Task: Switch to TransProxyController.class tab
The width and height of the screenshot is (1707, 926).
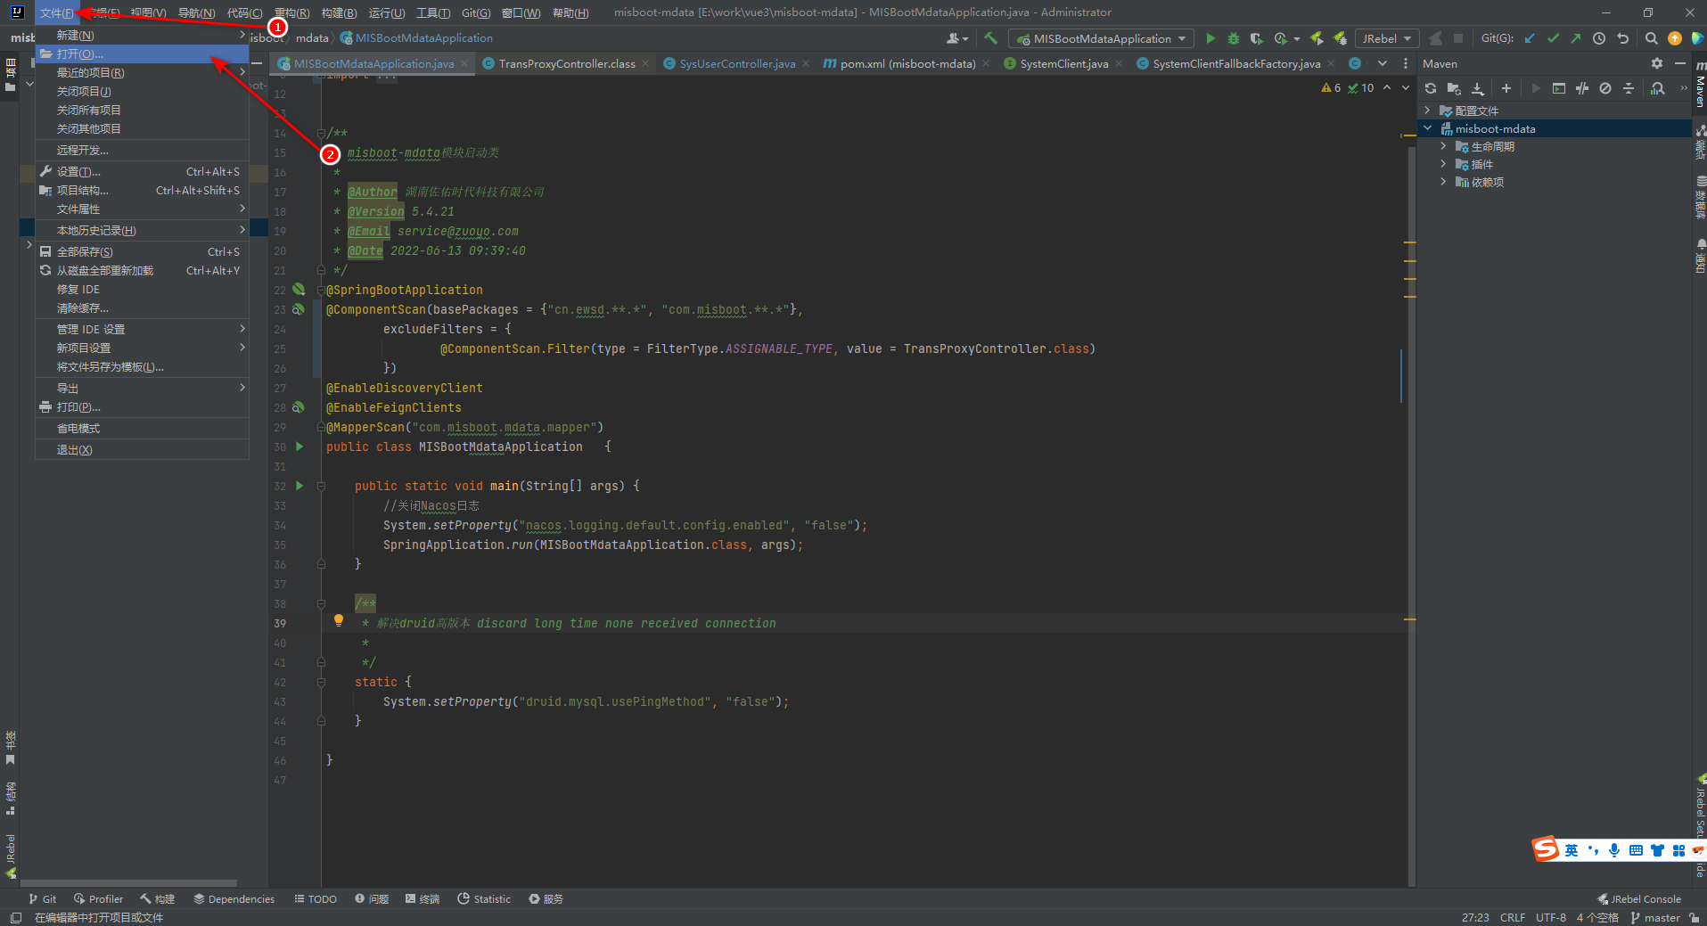Action: point(567,63)
